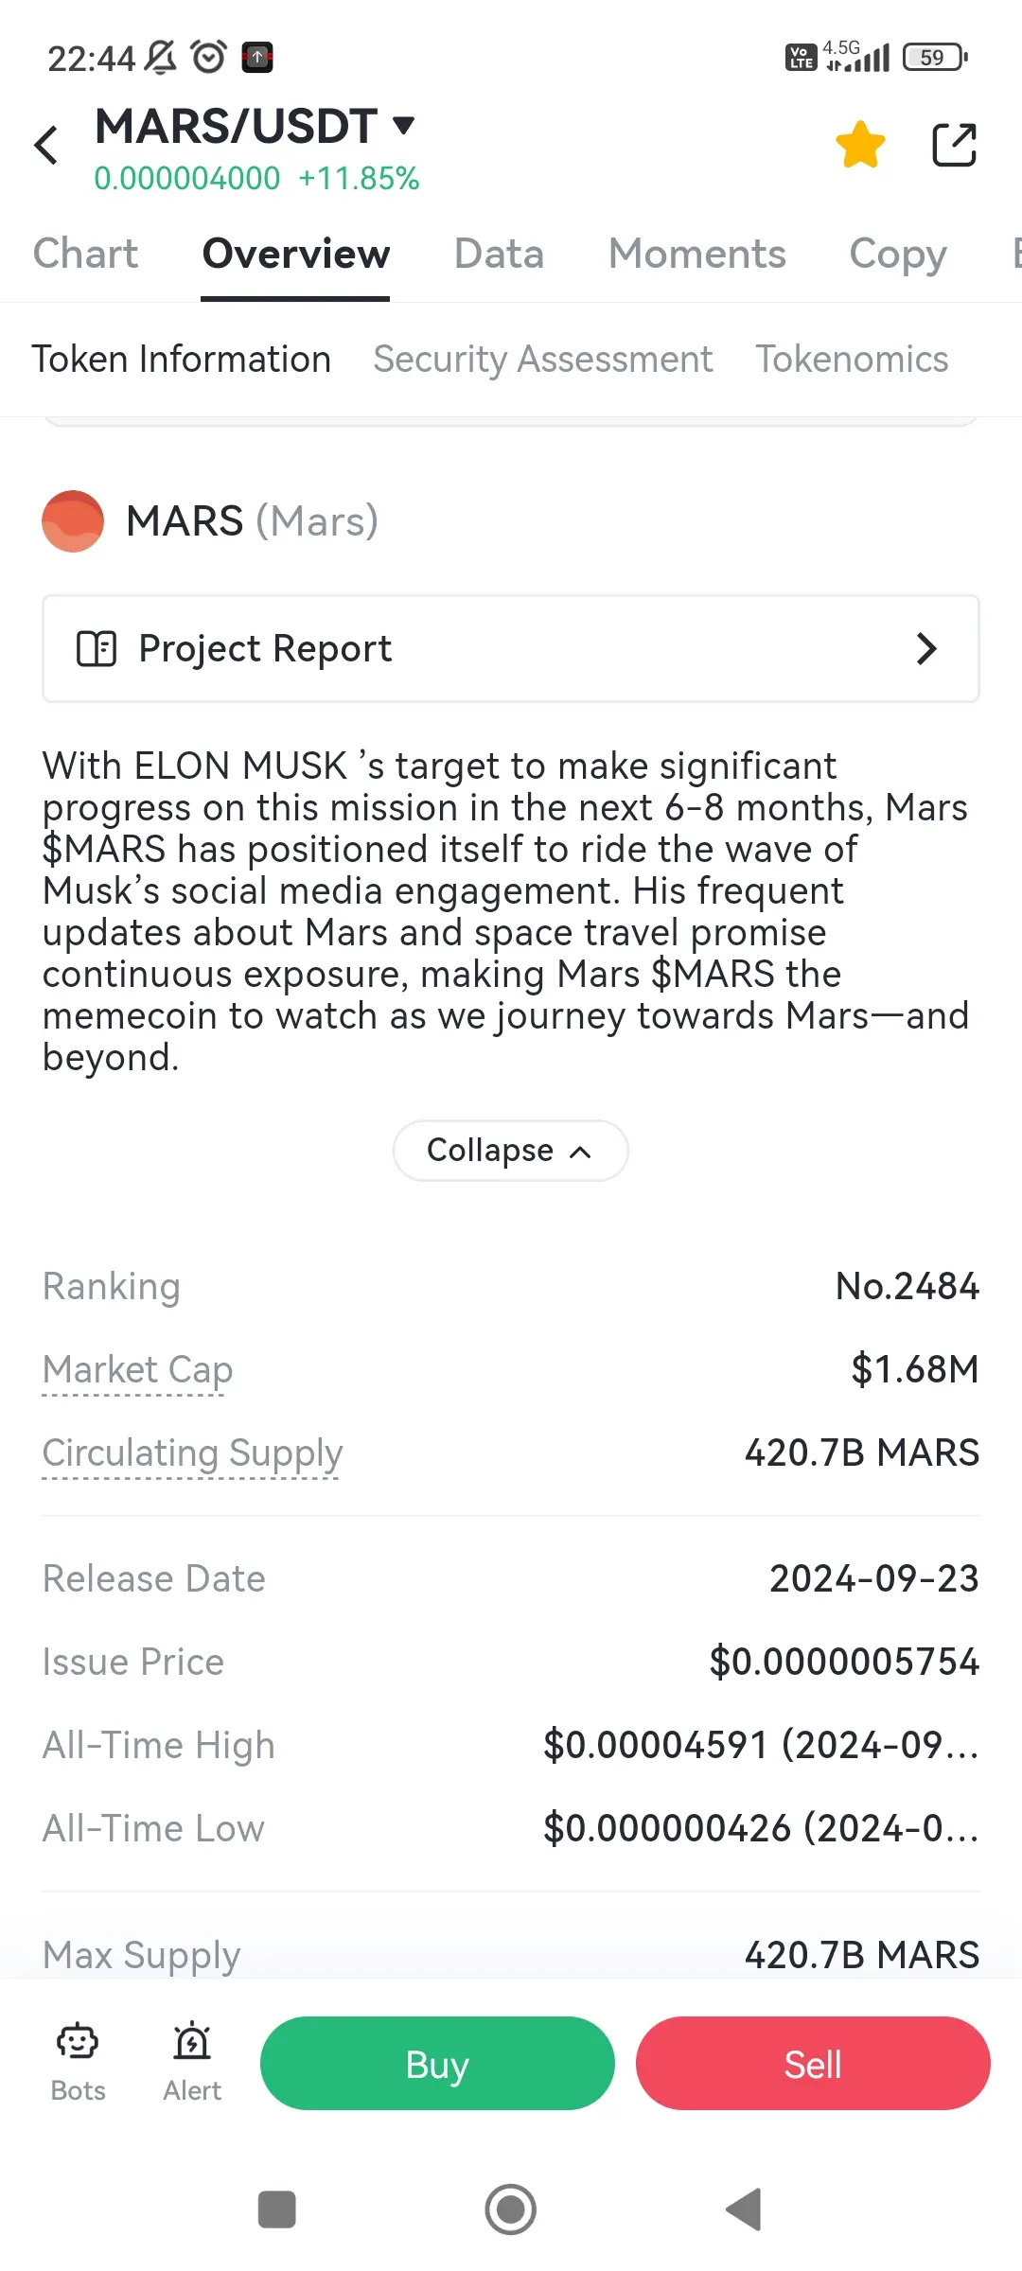Click the MARS coin logo
This screenshot has width=1022, height=2271.
click(73, 521)
